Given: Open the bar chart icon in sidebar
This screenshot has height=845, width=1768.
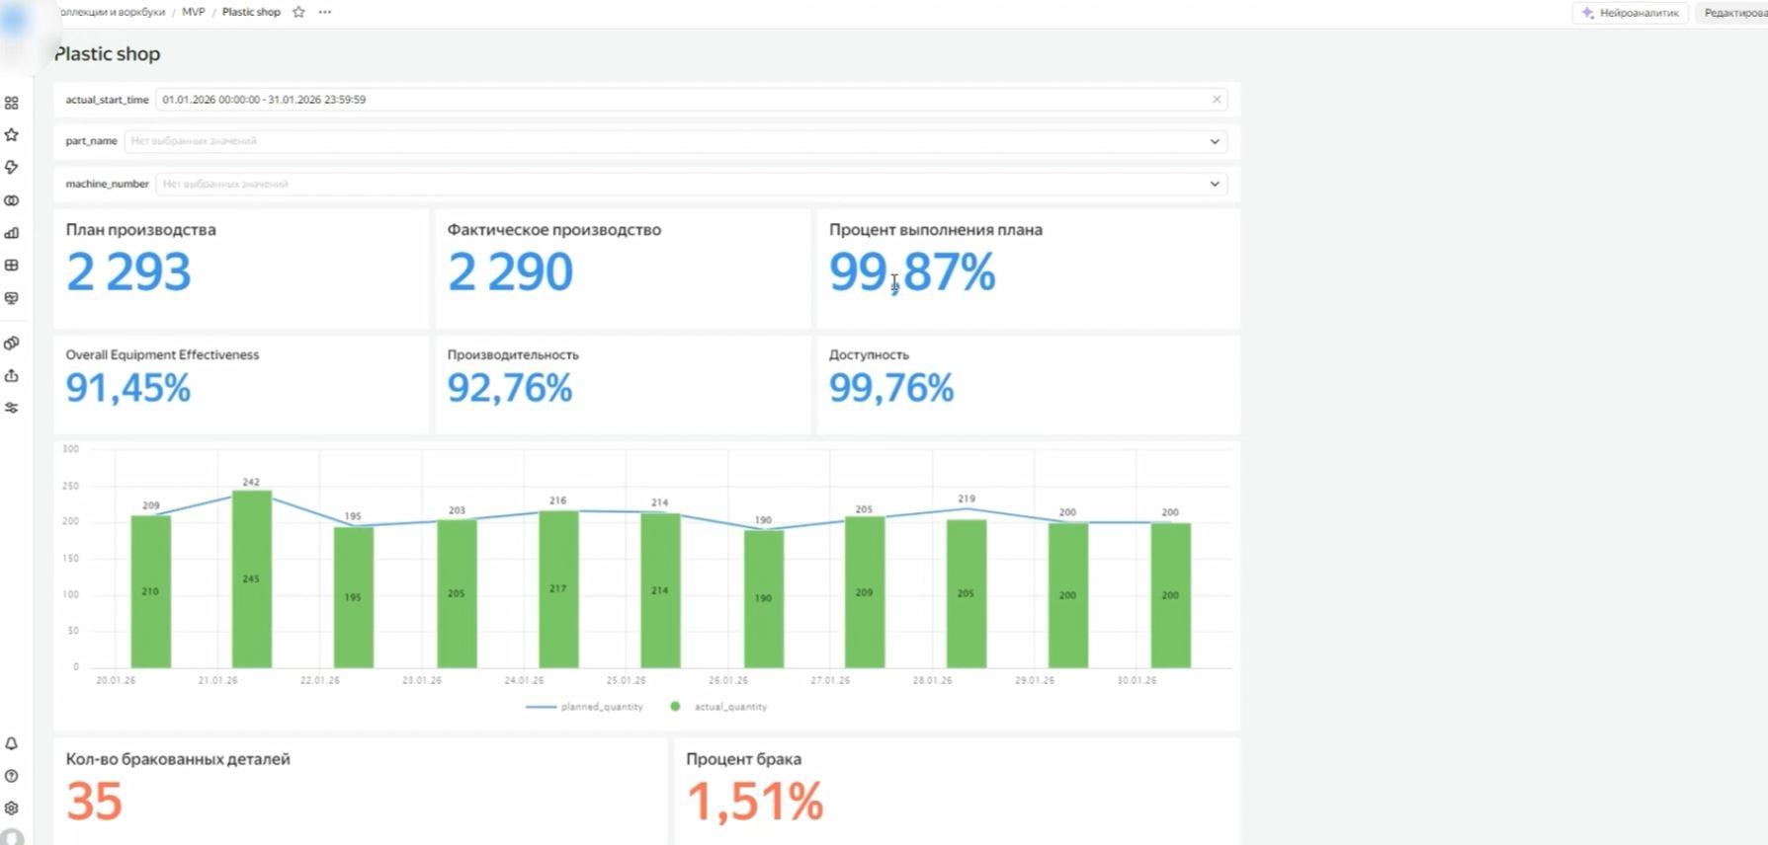Looking at the screenshot, I should pyautogui.click(x=12, y=233).
